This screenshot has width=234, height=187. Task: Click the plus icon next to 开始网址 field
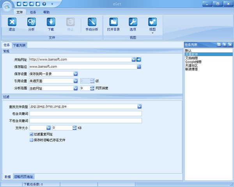coord(138,60)
